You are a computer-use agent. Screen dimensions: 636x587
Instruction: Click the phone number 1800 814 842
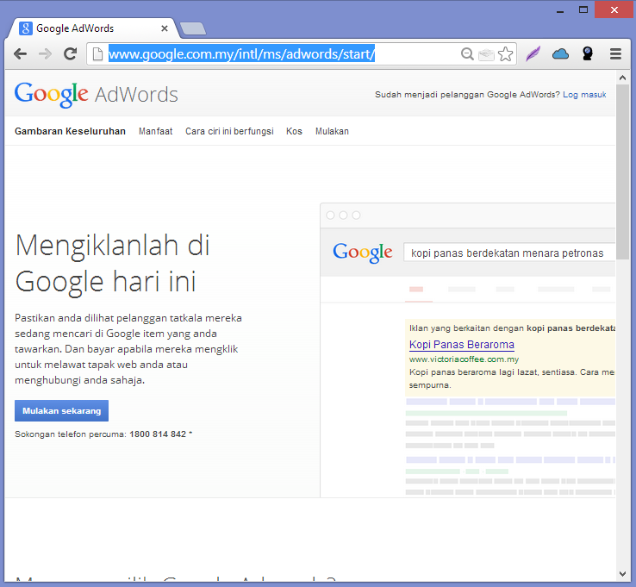(x=158, y=434)
